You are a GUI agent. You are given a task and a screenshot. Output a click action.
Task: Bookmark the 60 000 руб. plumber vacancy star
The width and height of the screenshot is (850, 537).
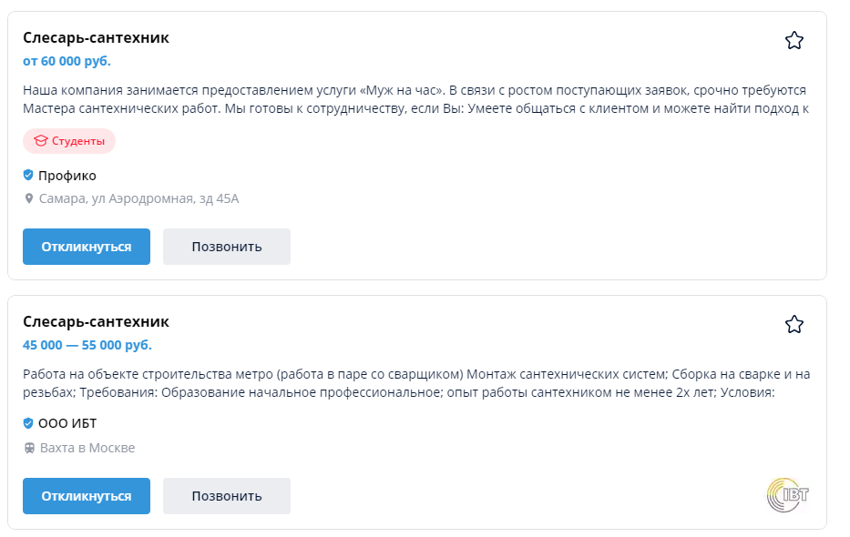pos(794,40)
